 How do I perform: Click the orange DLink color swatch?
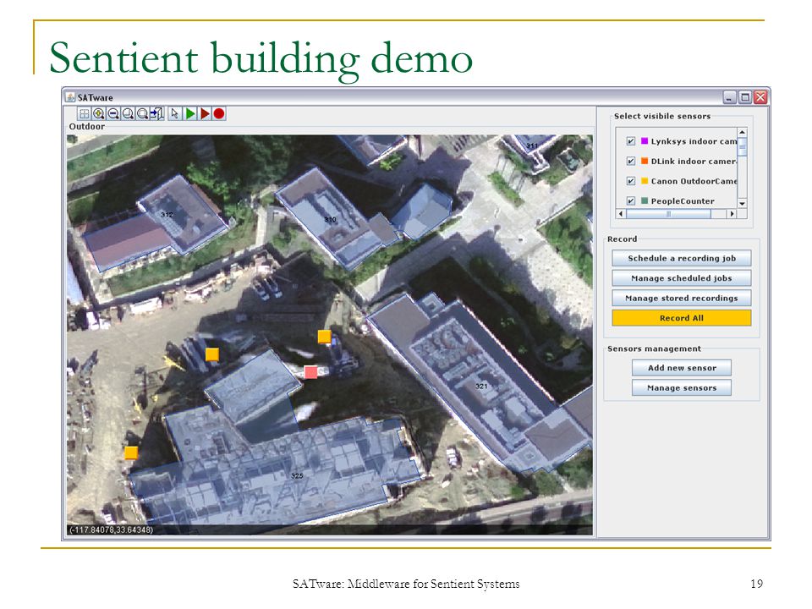[645, 161]
